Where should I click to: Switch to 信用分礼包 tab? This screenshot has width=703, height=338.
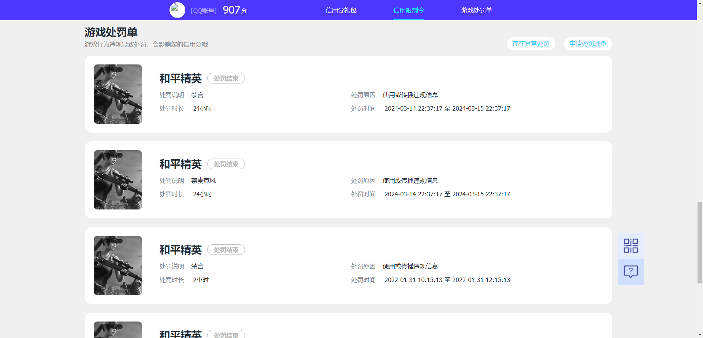coord(341,10)
